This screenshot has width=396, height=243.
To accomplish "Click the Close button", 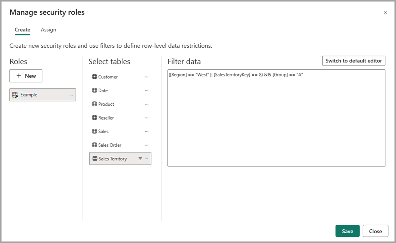I will 375,231.
